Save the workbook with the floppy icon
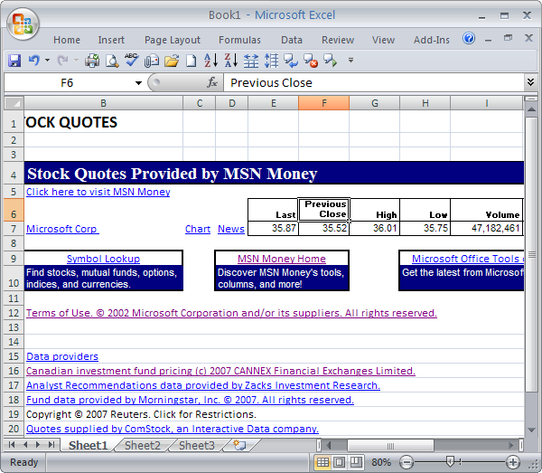The height and width of the screenshot is (473, 542). (14, 61)
